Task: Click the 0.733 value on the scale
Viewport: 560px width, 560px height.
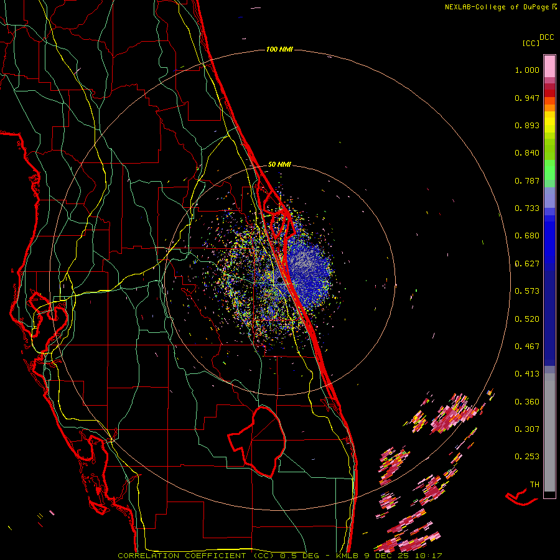Action: (x=527, y=208)
